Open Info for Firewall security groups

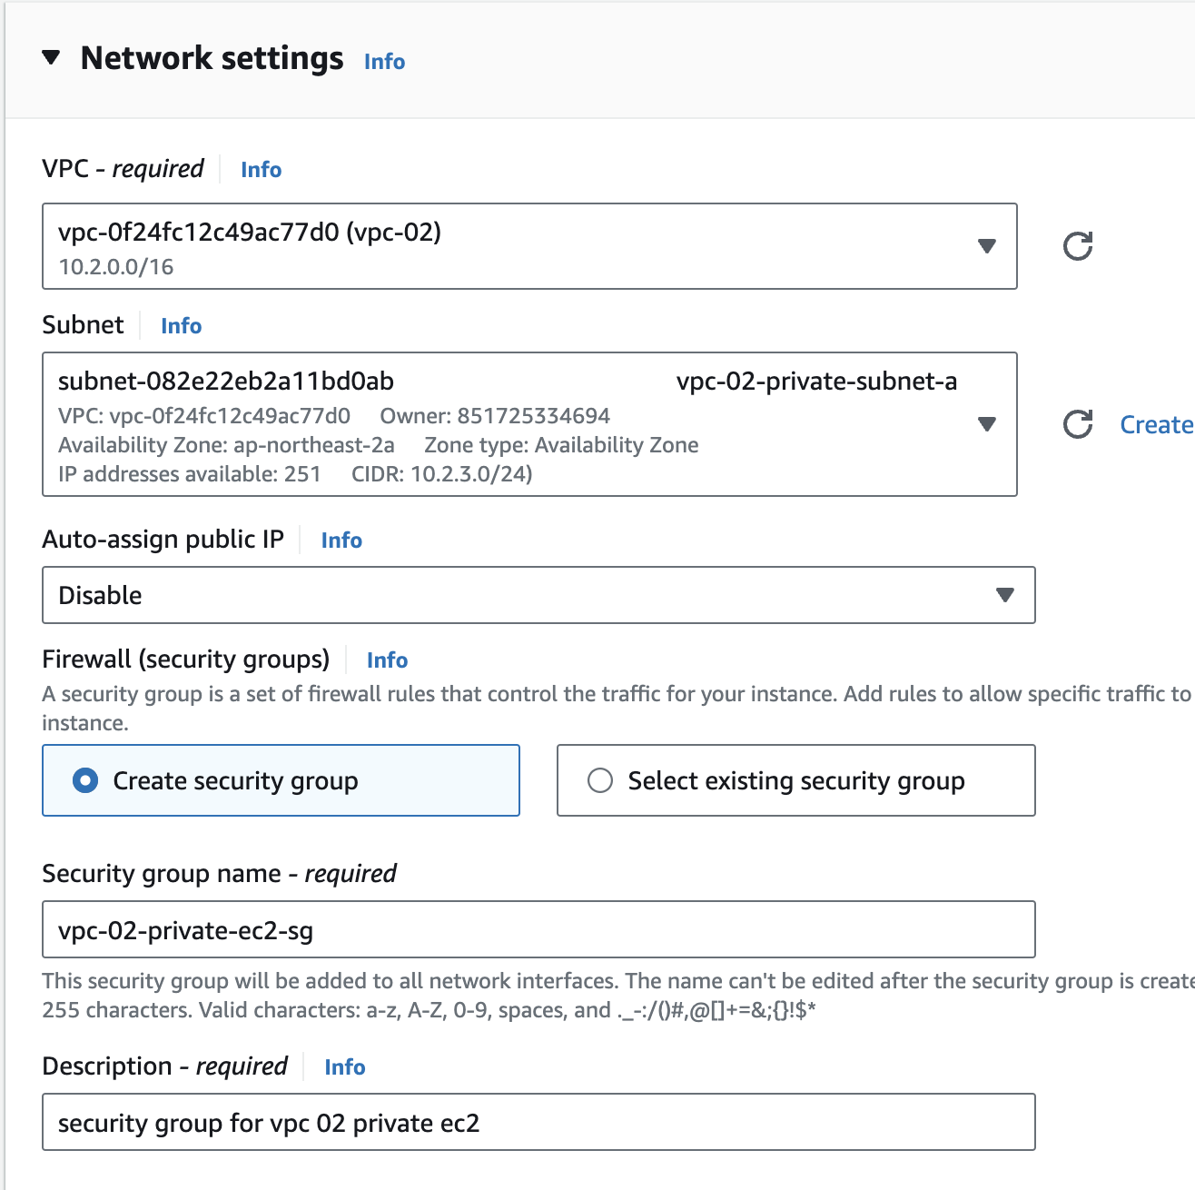(387, 660)
